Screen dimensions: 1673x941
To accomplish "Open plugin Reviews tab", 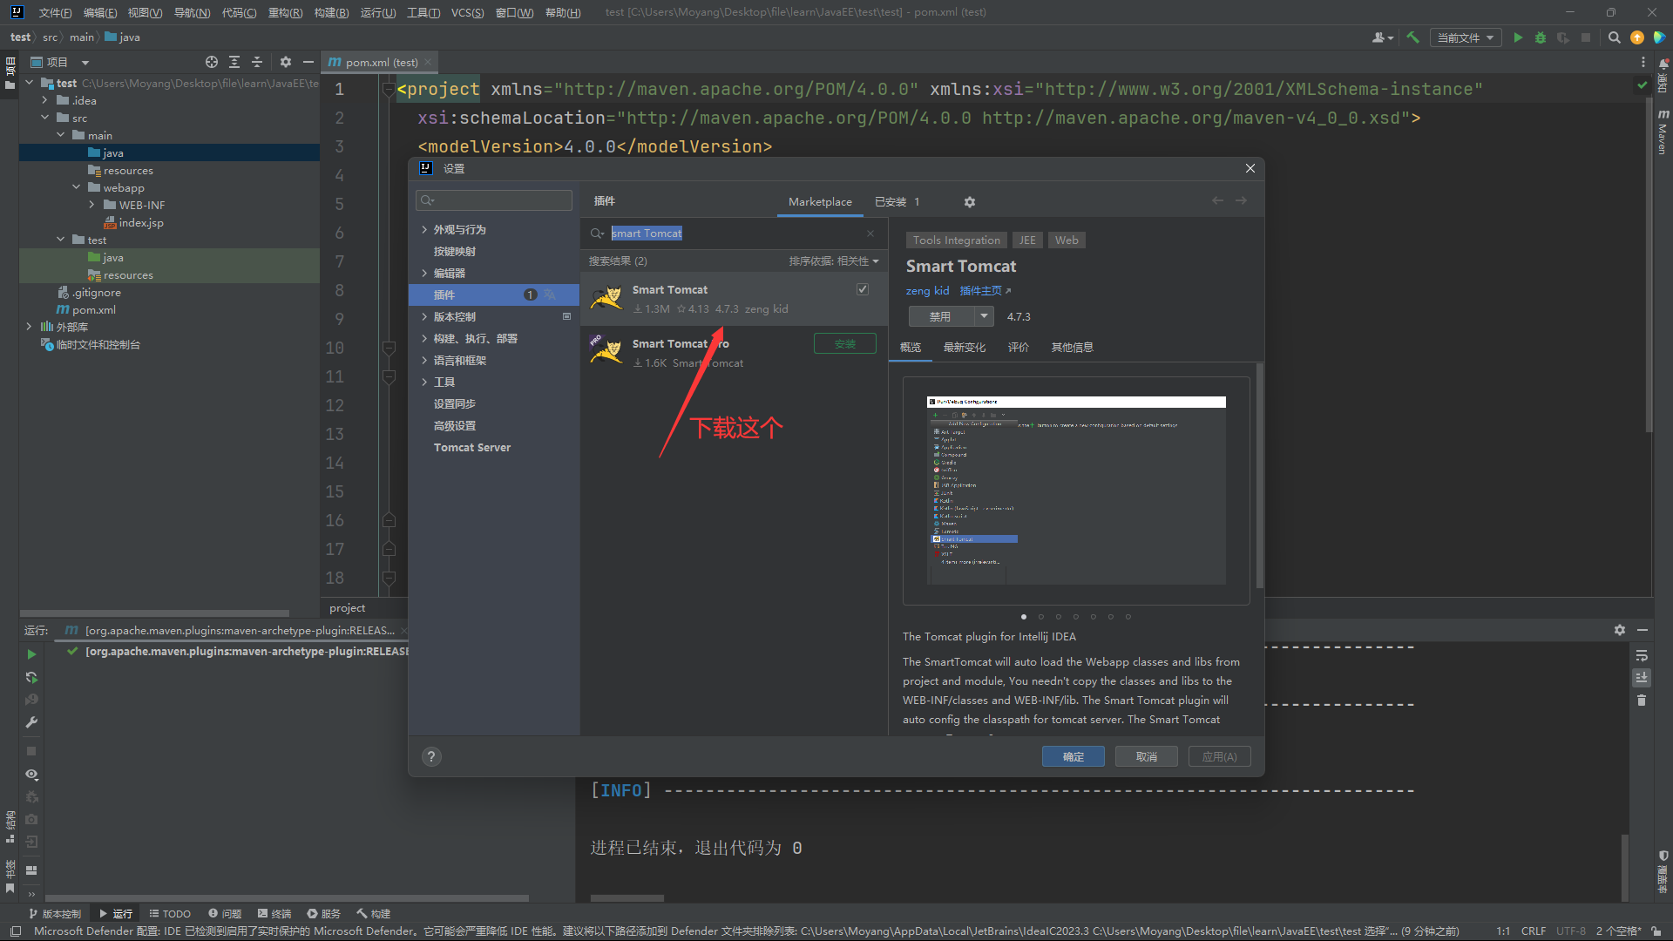I will 1018,347.
